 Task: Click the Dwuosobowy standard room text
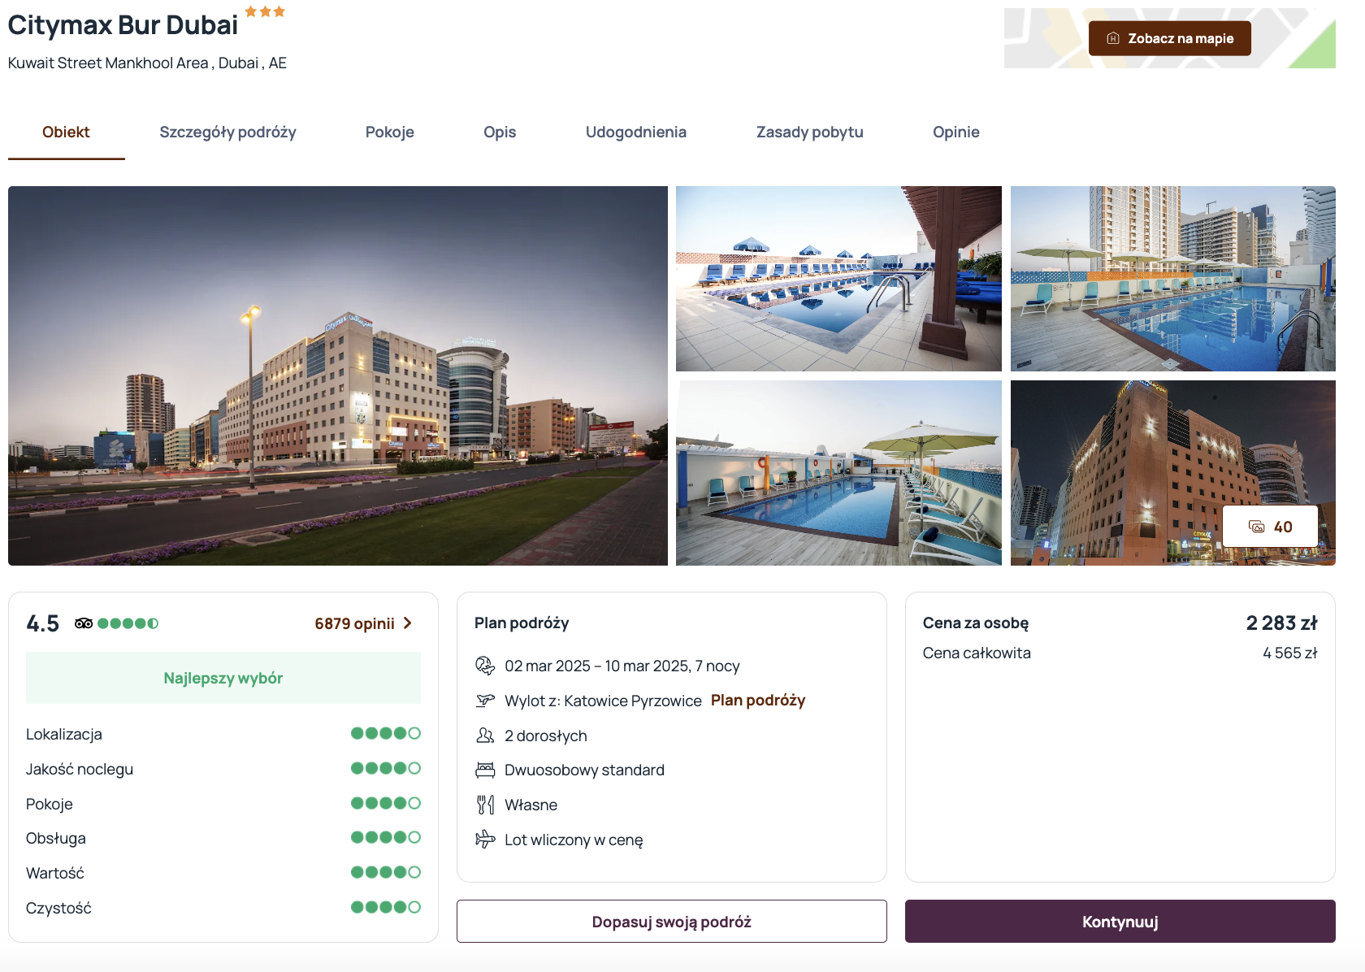[584, 770]
